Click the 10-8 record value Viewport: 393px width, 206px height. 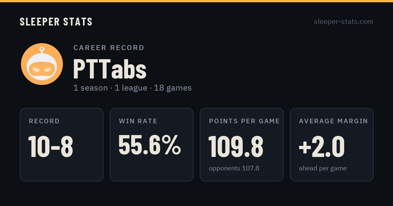pyautogui.click(x=51, y=147)
